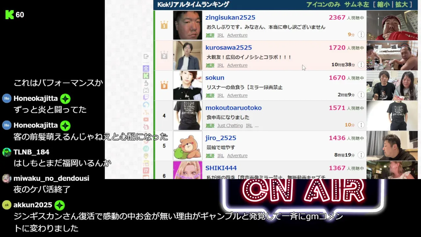Switch view to アイコンのみ
421x237 pixels.
coord(324,5)
